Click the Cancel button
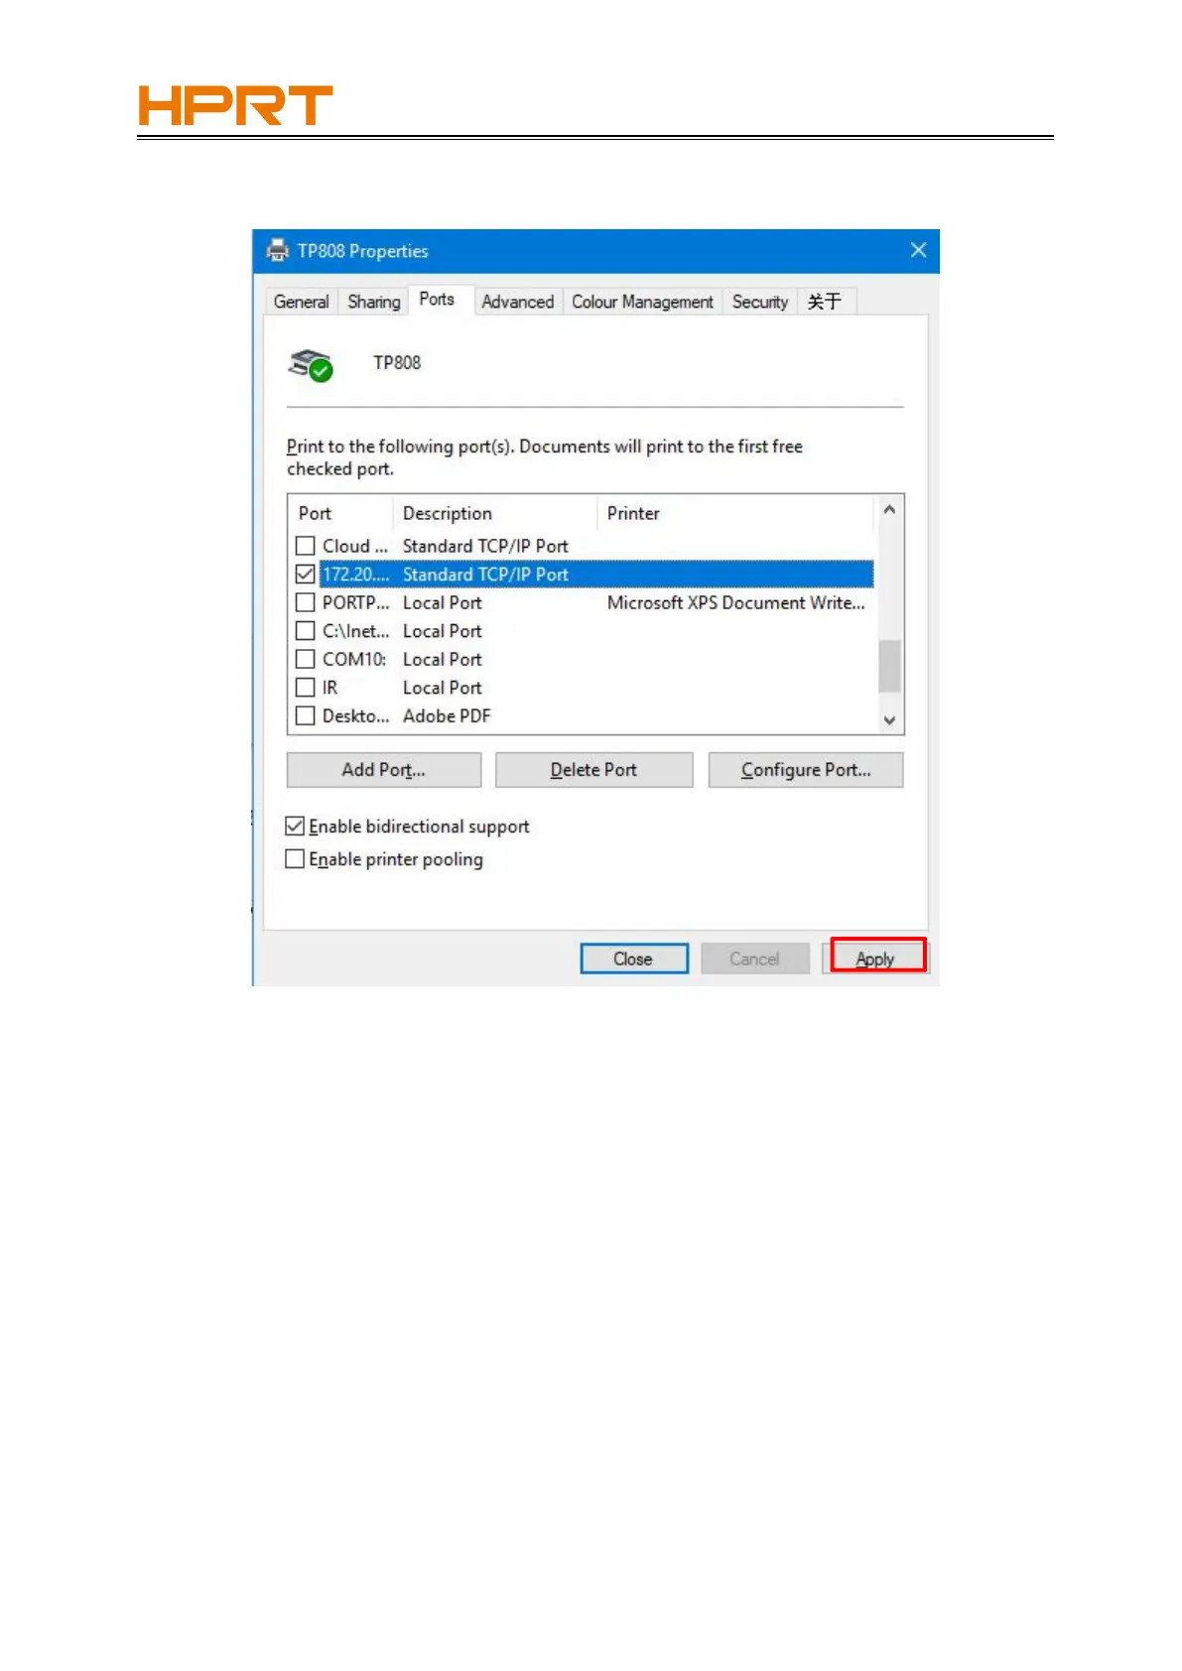Screen dimensions: 1182x1671 (x=755, y=959)
